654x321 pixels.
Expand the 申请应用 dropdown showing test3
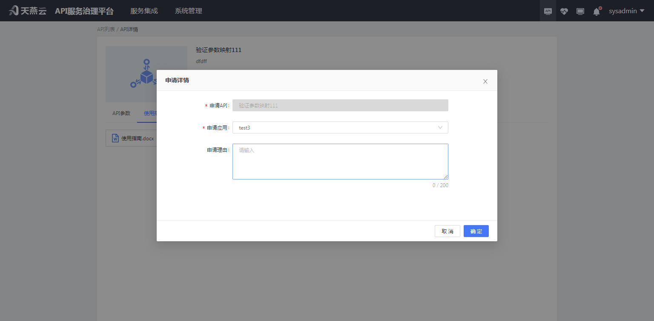click(x=340, y=127)
